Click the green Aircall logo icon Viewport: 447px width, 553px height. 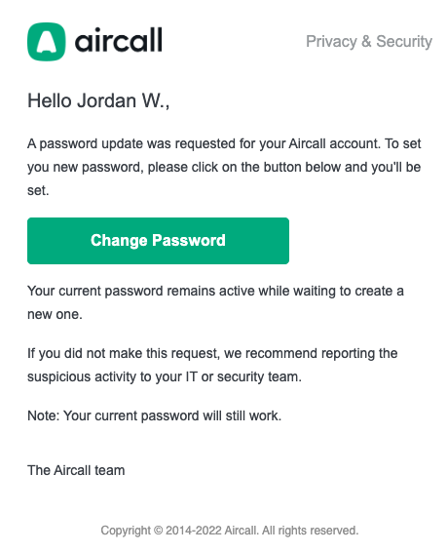[x=46, y=42]
